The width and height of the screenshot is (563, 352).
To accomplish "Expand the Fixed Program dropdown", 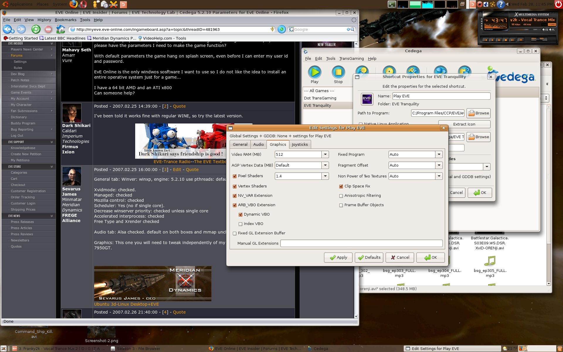I will 439,155.
